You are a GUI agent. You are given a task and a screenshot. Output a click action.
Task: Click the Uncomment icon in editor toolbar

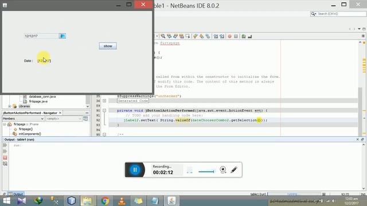coord(250,36)
